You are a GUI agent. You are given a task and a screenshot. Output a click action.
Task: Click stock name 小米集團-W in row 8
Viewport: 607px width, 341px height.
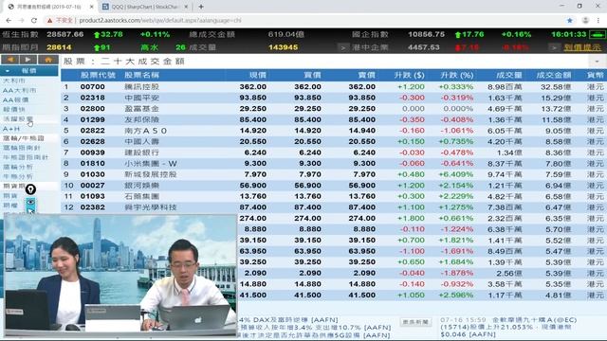pyautogui.click(x=151, y=164)
